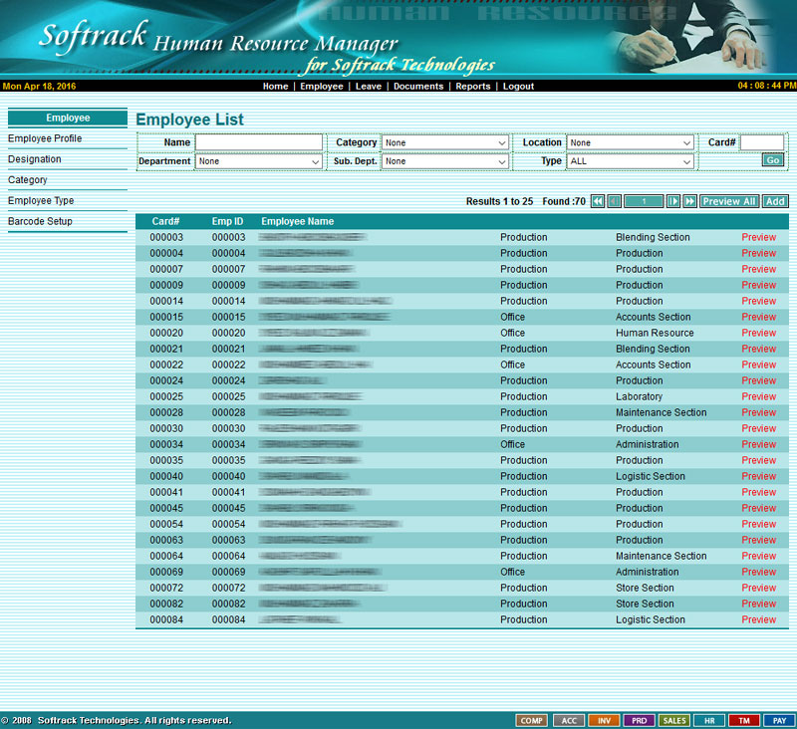Expand the Location dropdown
Image resolution: width=797 pixels, height=729 pixels.
(x=630, y=143)
